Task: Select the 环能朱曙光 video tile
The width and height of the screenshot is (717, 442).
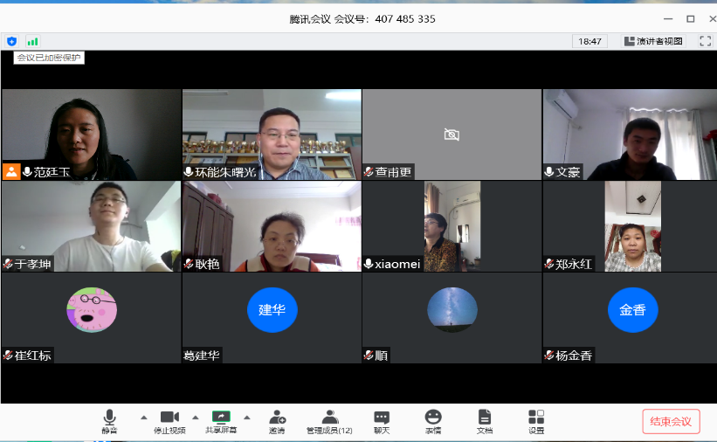Action: coord(272,134)
